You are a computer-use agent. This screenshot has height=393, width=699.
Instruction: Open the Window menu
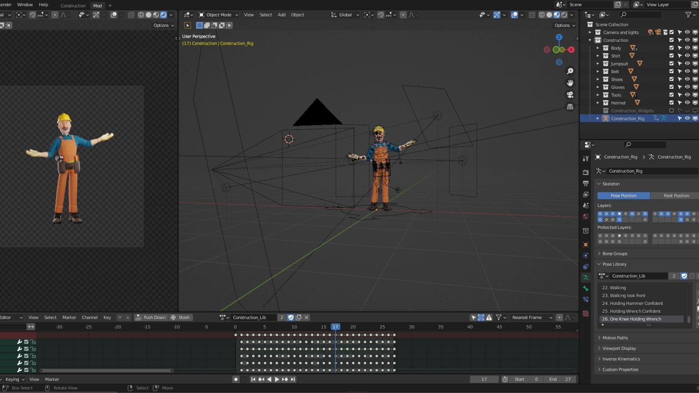(25, 5)
